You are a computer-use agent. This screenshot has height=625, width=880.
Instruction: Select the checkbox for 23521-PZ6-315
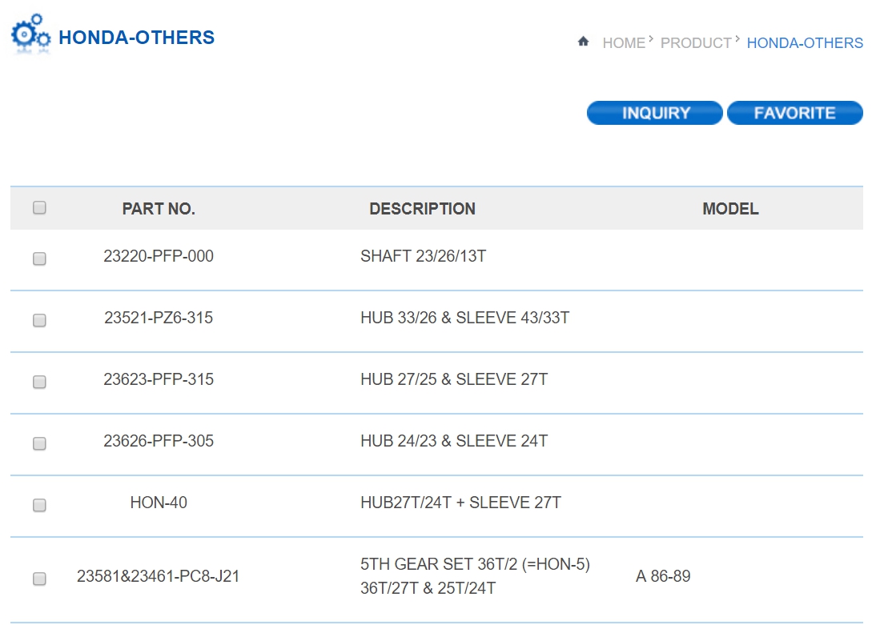(x=39, y=320)
